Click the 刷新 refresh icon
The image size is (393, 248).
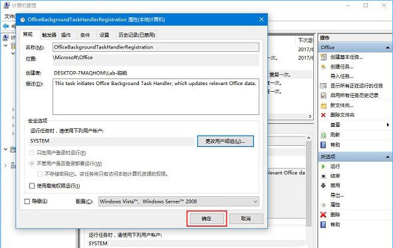pyautogui.click(x=324, y=135)
